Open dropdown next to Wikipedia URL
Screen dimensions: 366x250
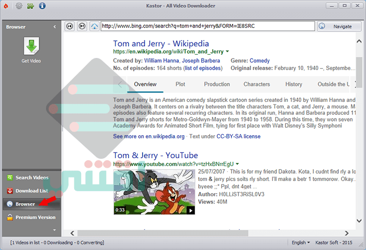pos(227,52)
